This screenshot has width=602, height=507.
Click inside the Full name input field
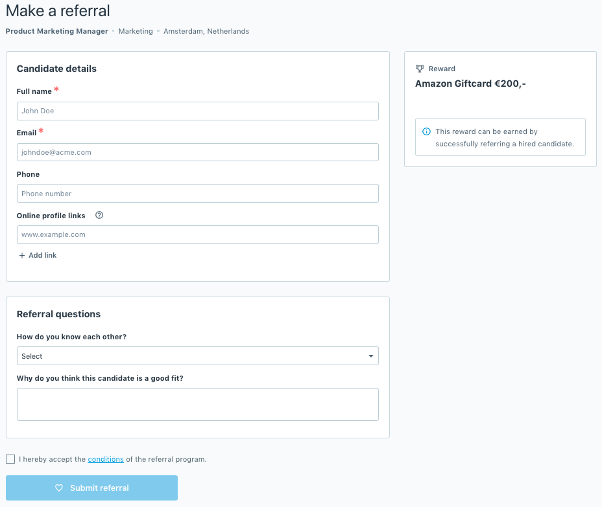pyautogui.click(x=198, y=111)
